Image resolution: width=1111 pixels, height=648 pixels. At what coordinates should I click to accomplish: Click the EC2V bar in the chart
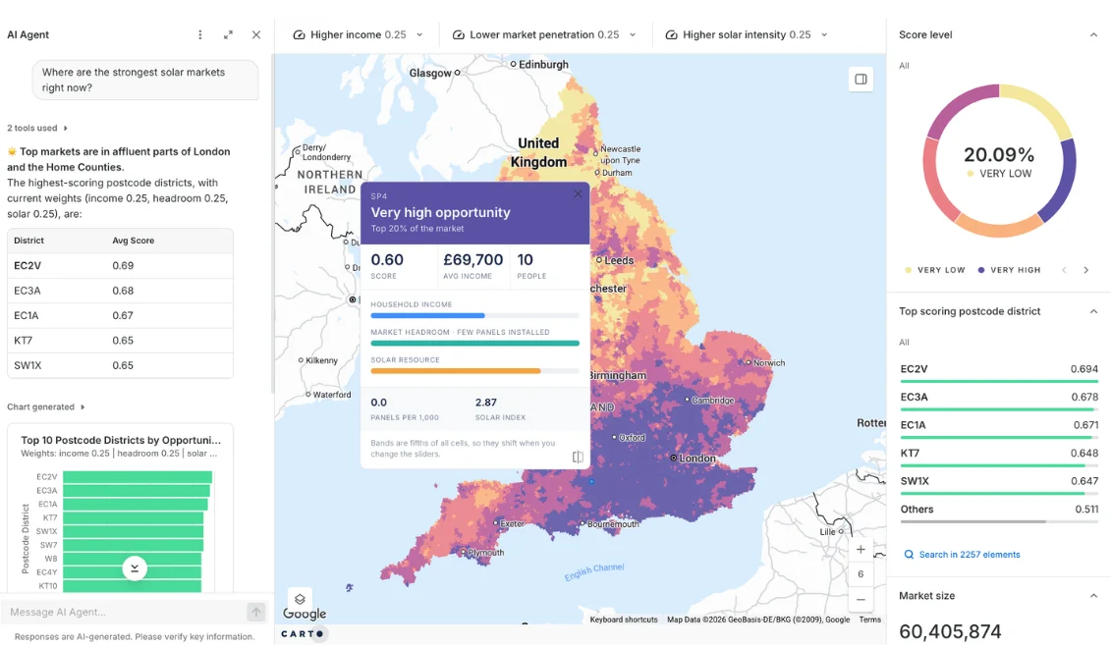click(138, 476)
